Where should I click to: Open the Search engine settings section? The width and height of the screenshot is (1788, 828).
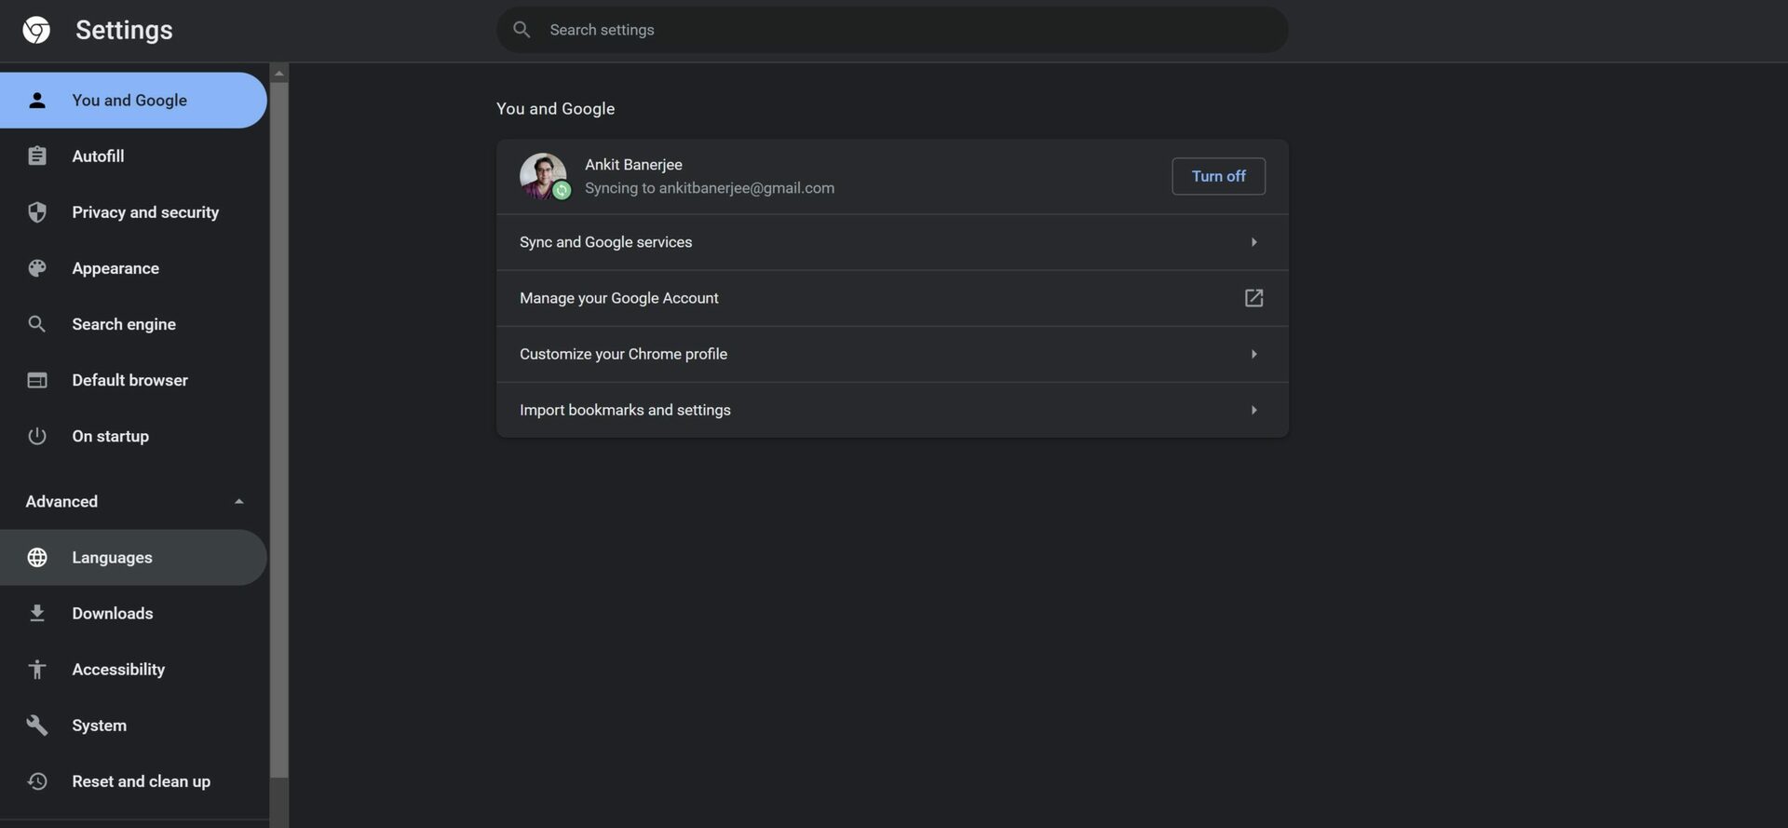coord(124,324)
